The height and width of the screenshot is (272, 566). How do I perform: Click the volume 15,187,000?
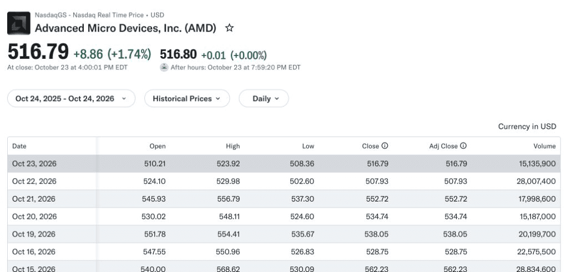click(538, 216)
